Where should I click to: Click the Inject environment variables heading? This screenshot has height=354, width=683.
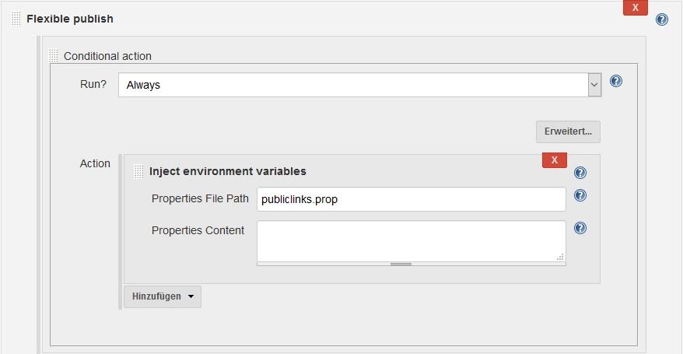coord(227,171)
